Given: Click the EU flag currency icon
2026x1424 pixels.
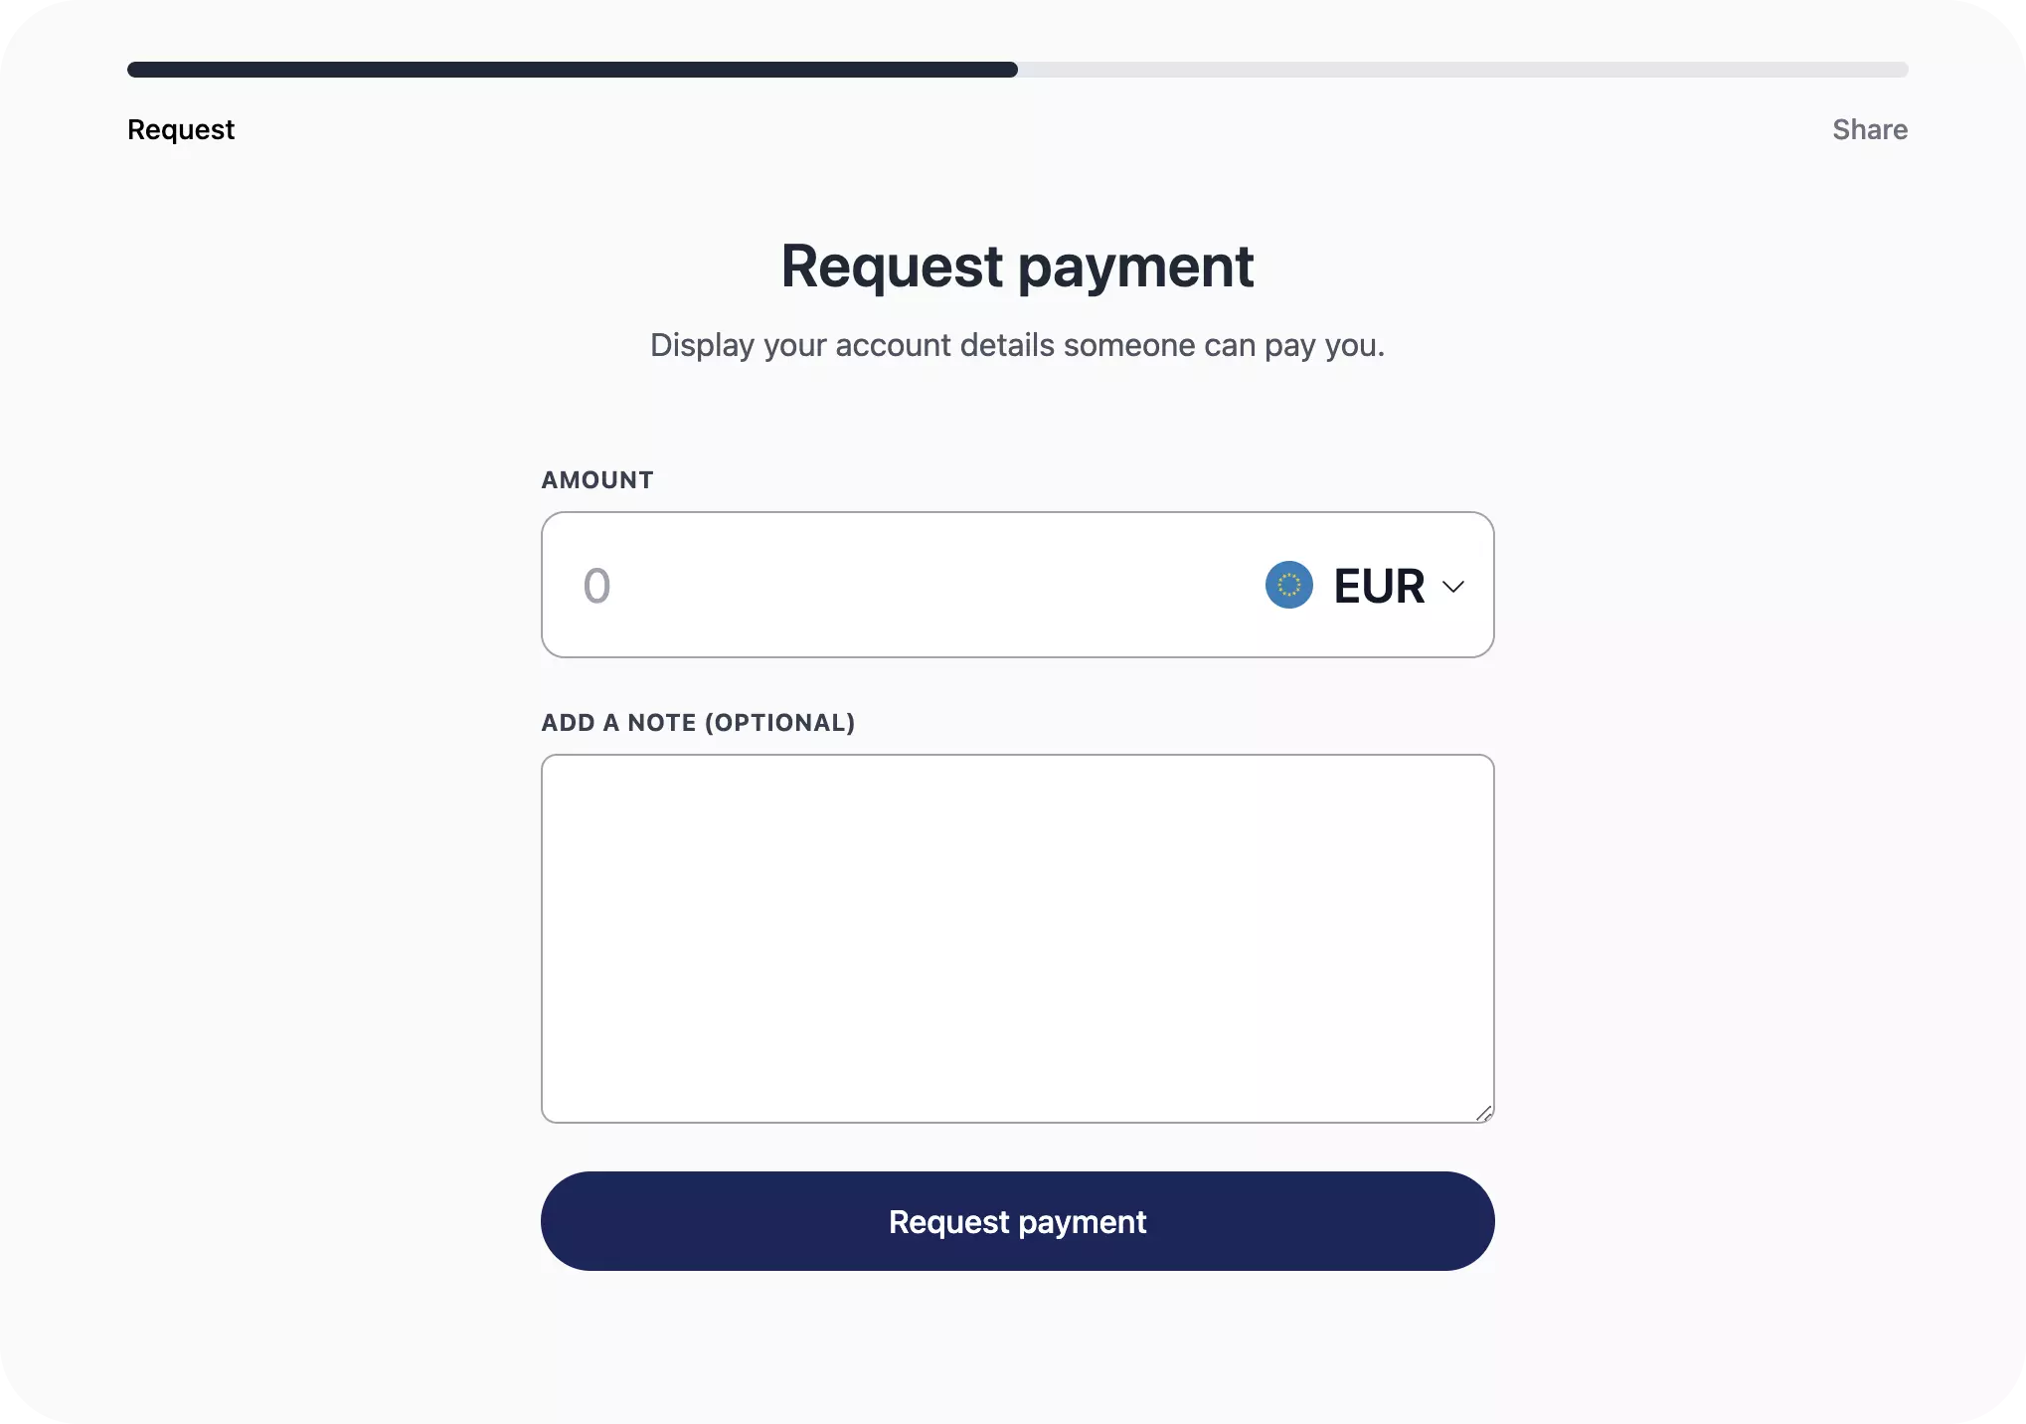Looking at the screenshot, I should point(1288,585).
